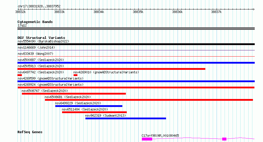Open the nsv6500887 (Sedlazeck2020) label
This screenshot has width=263, height=142.
coord(41,60)
